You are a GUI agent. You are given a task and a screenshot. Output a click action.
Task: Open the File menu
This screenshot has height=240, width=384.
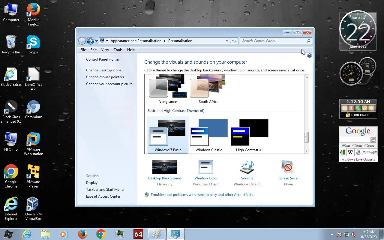pos(83,50)
